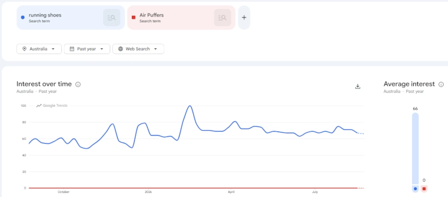Add a new comparison term with plus

coord(244,18)
